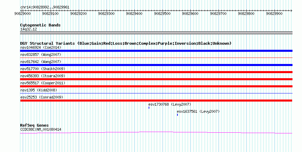
Task: Click the chr14:90828992..90829961 region label
Action: (x=45, y=7)
